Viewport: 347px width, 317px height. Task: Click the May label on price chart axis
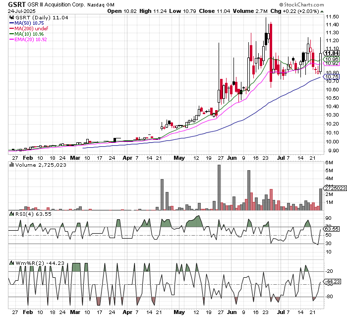pos(179,158)
